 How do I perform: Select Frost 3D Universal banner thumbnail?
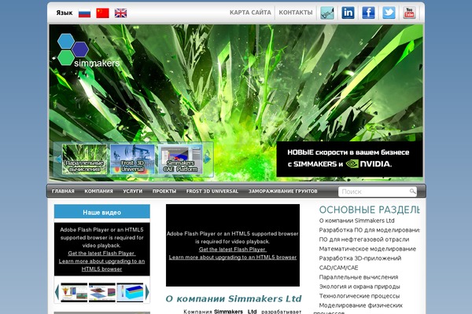click(132, 159)
